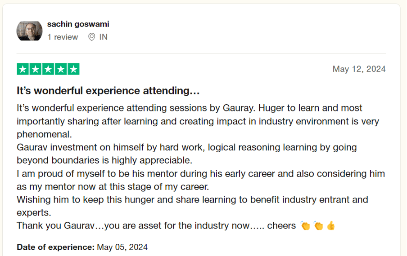Open the bold review title heading
The image size is (407, 256).
tap(108, 91)
